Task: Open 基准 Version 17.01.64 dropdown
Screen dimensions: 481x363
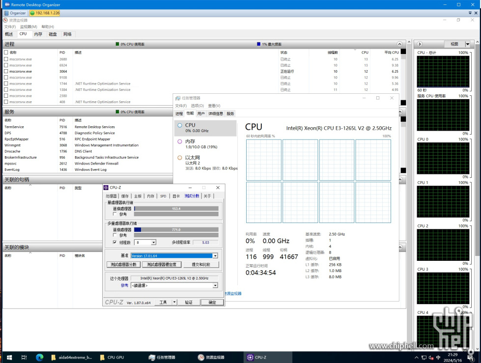Action: tap(215, 256)
